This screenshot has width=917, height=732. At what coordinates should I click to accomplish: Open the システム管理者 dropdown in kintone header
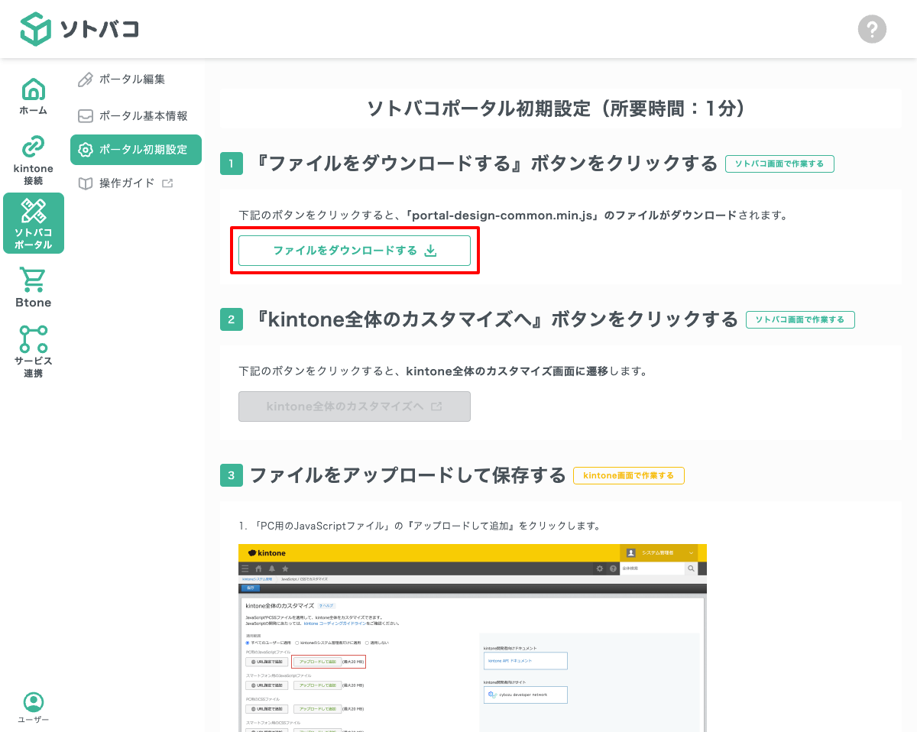coord(659,553)
